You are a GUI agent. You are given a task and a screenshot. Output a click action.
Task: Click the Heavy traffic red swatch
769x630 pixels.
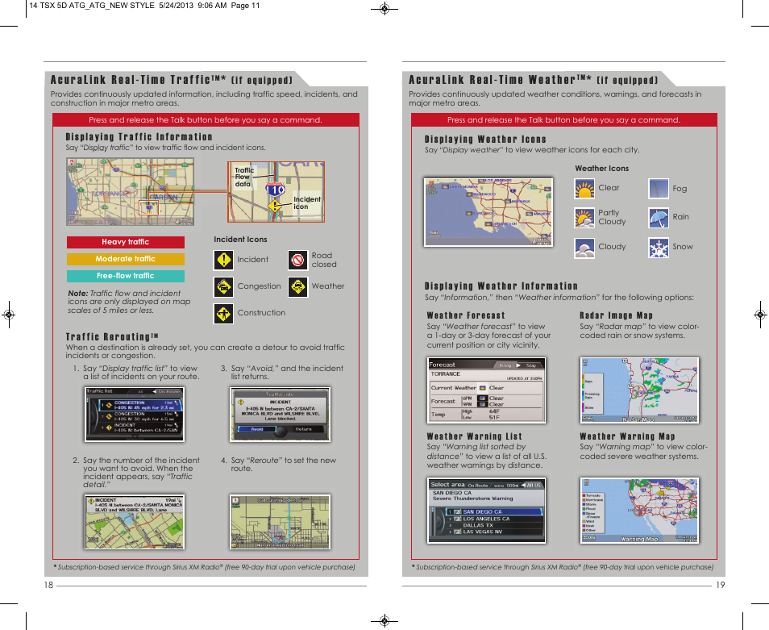click(x=126, y=242)
